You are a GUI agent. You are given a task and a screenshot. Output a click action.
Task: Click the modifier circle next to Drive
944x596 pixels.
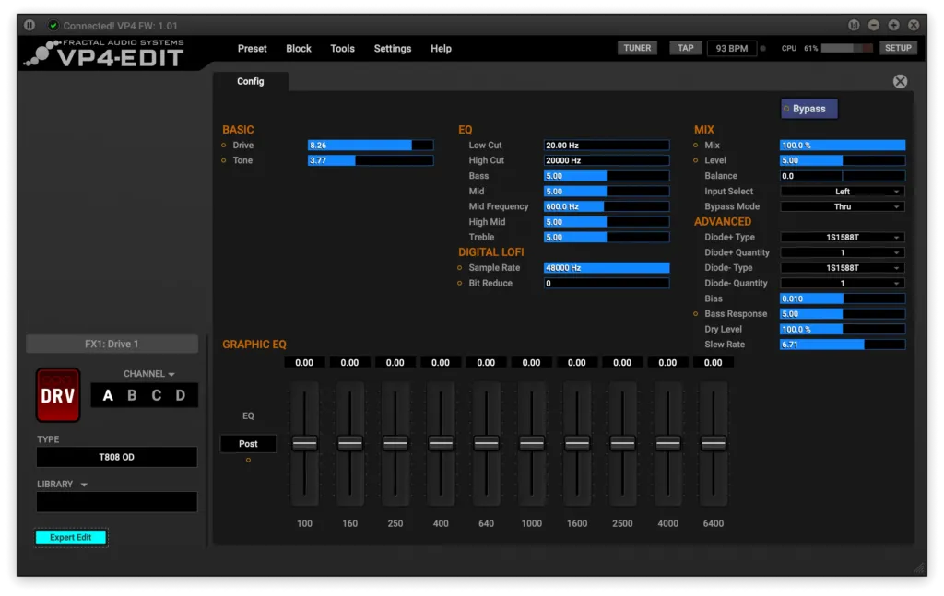coord(223,146)
